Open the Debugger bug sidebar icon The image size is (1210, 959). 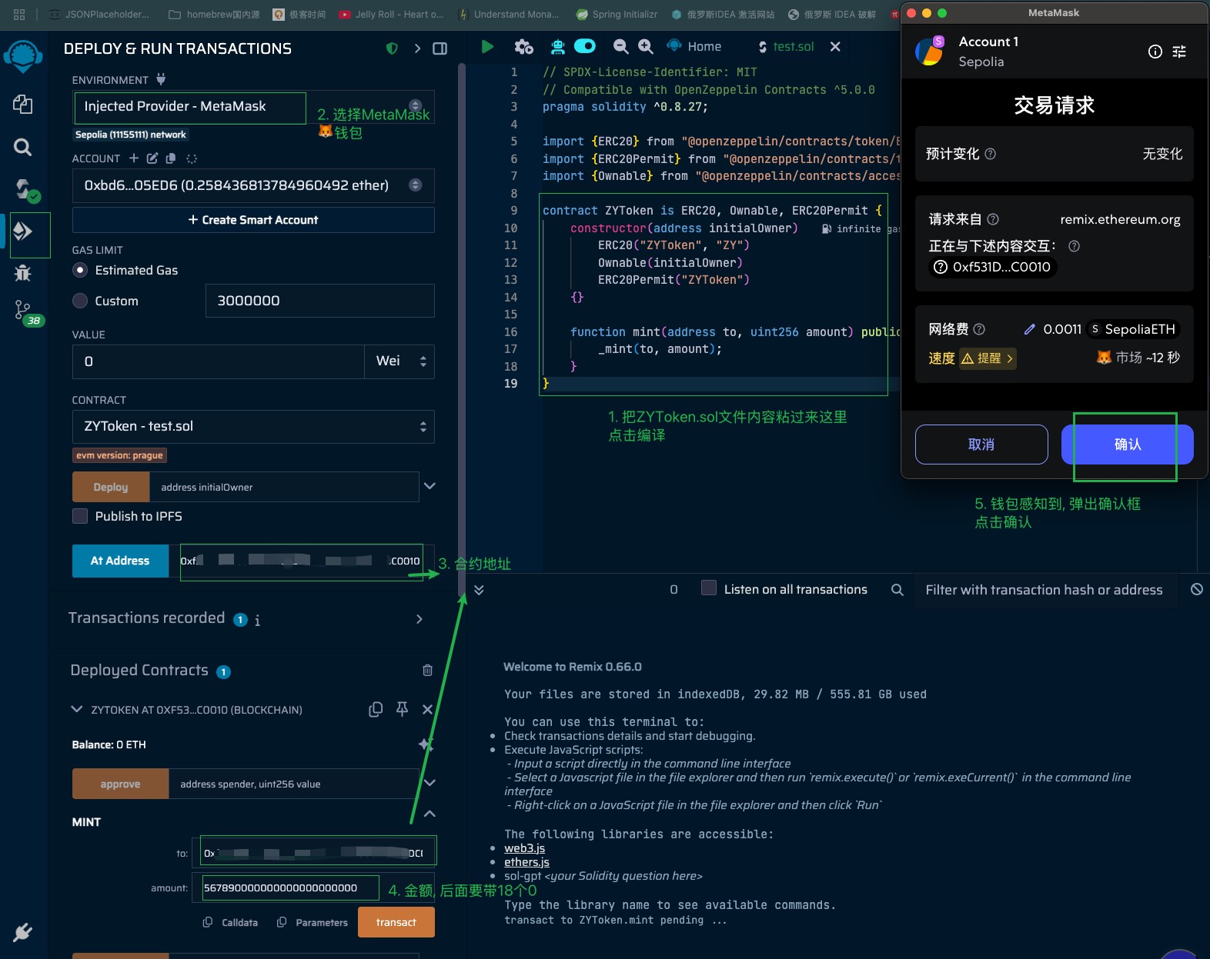(23, 272)
